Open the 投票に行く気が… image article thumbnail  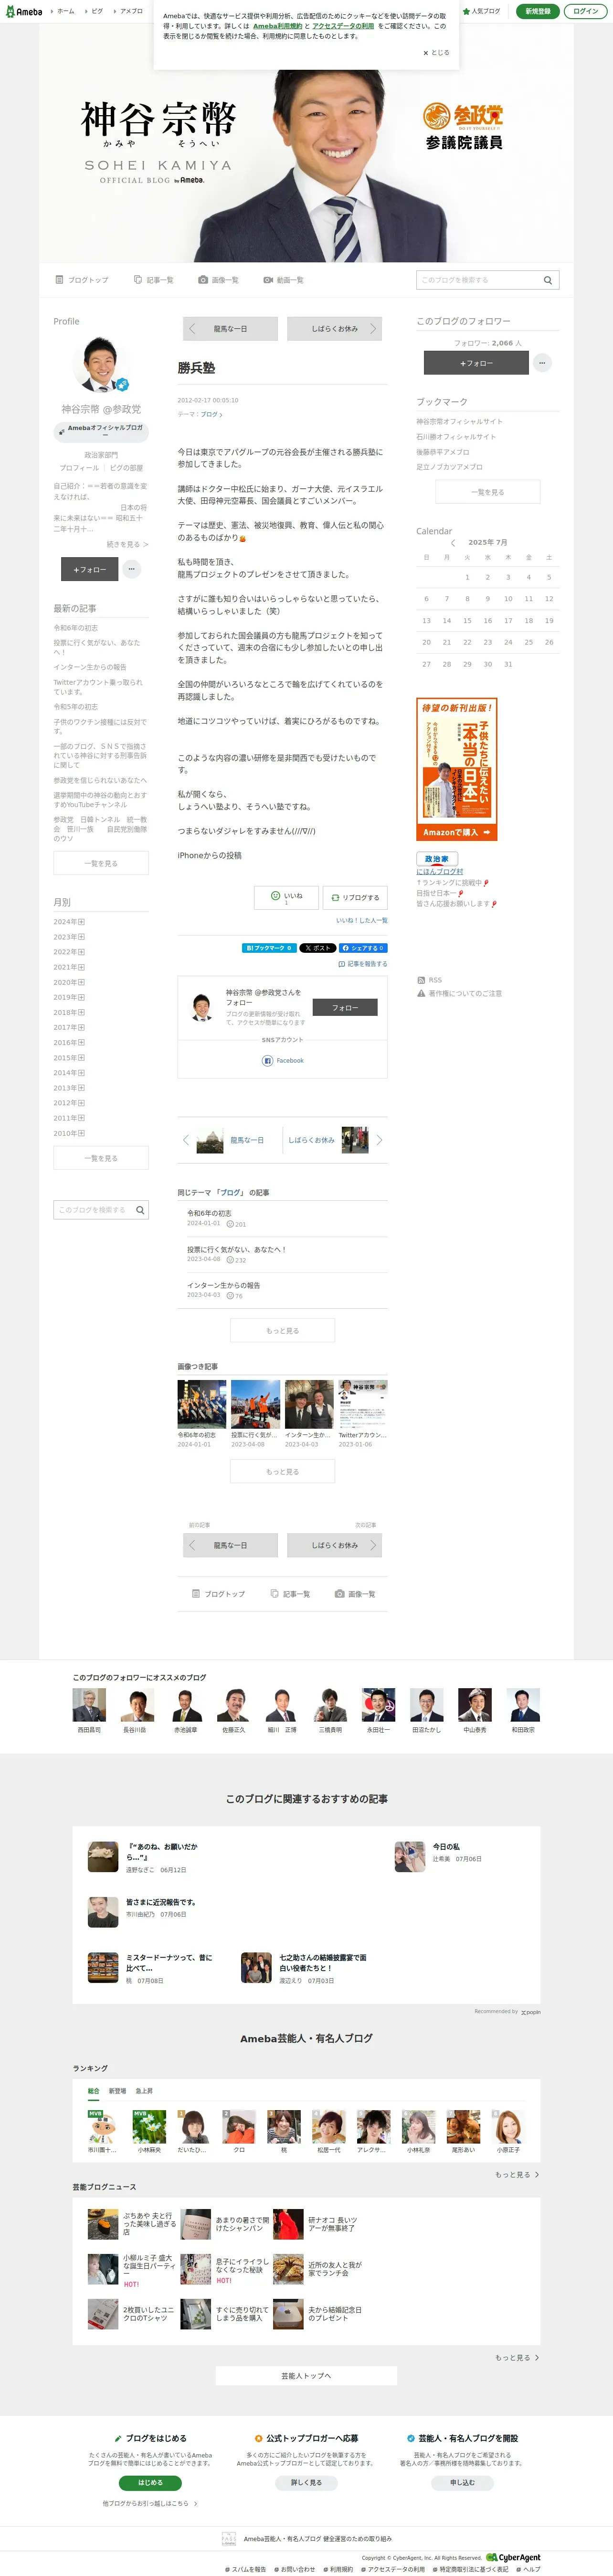(x=255, y=1404)
